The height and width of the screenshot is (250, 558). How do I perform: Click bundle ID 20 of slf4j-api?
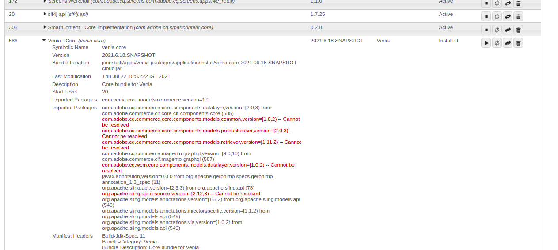tap(11, 14)
